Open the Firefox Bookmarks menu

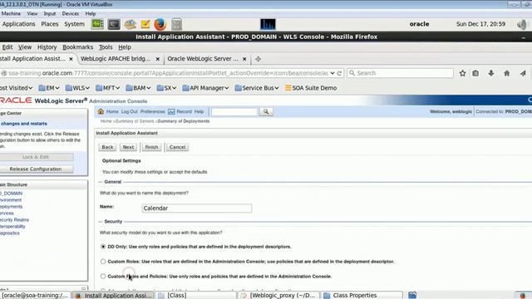point(77,47)
